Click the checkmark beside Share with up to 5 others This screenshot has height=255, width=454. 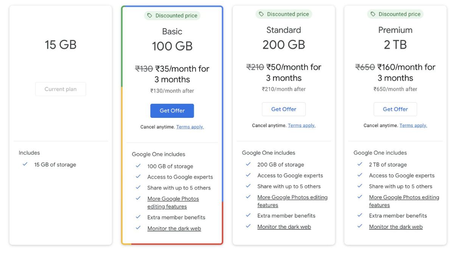click(138, 188)
